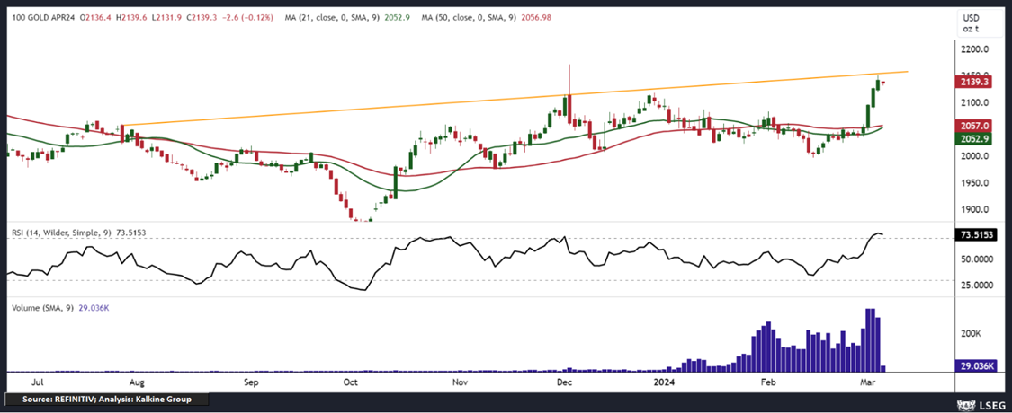Select the red 2057.0 MA value tag
1012x413 pixels.
[975, 127]
